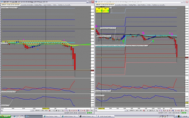189x118 pixels.
Task: Click chart type icon in left window toolbar
Action: click(x=50, y=110)
